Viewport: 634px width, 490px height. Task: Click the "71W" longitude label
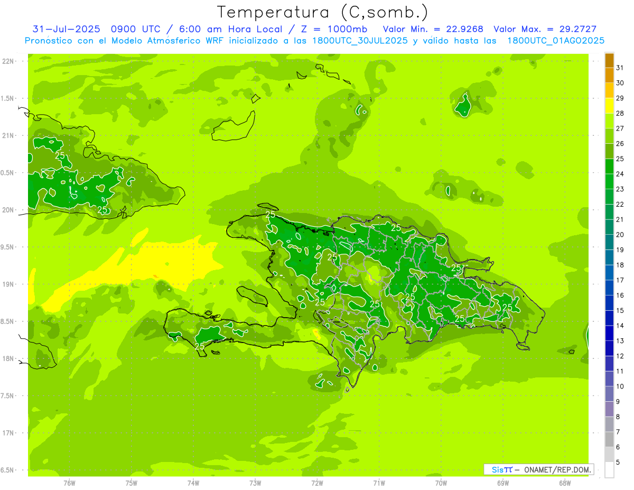379,483
